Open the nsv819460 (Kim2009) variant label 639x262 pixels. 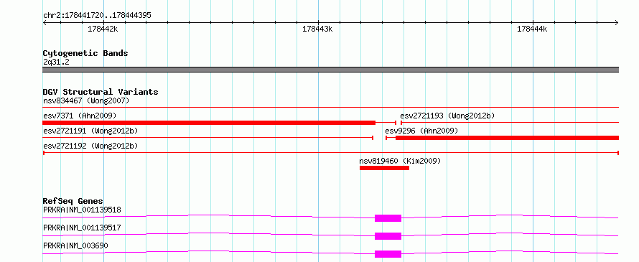[400, 161]
